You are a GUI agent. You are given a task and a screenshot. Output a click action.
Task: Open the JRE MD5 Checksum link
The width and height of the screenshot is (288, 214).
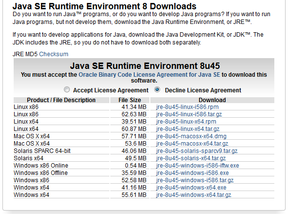click(54, 54)
